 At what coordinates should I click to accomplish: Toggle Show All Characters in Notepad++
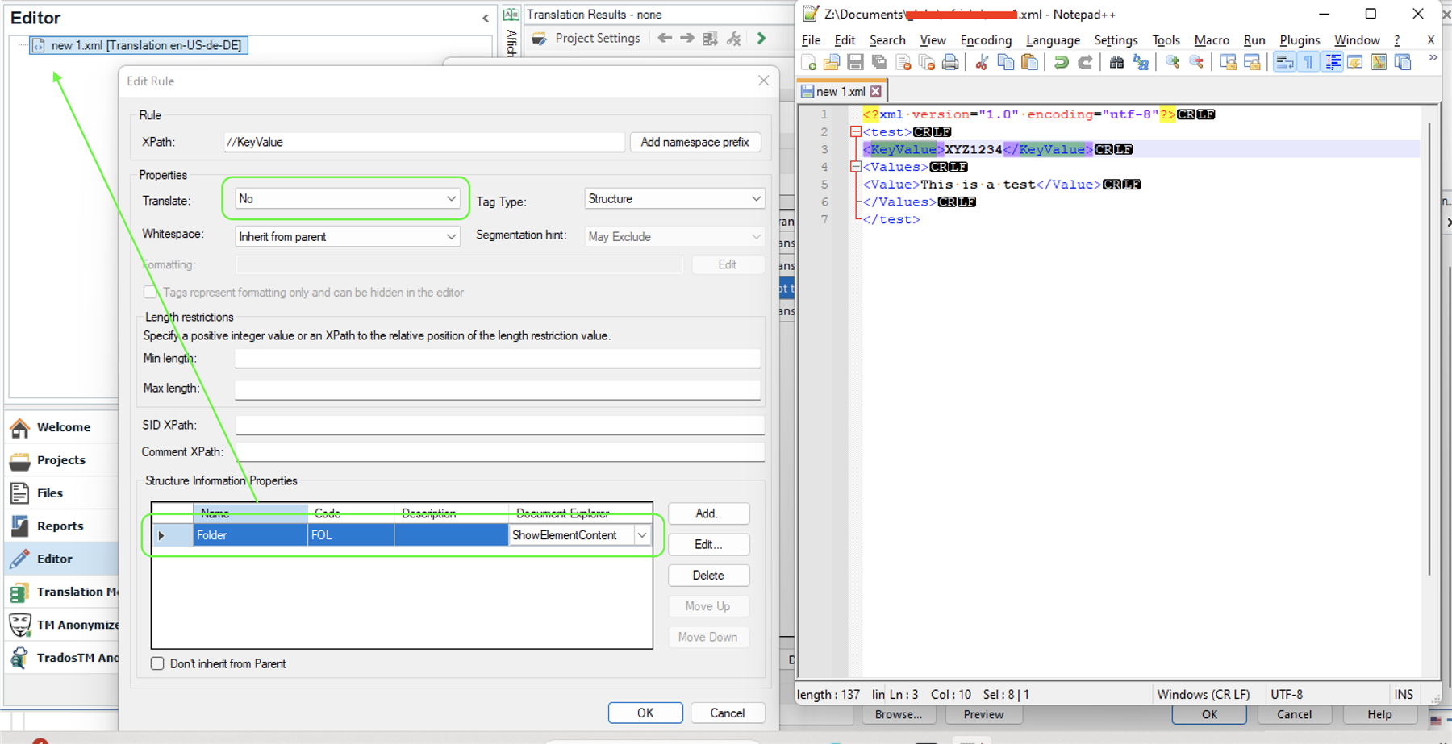(x=1308, y=62)
